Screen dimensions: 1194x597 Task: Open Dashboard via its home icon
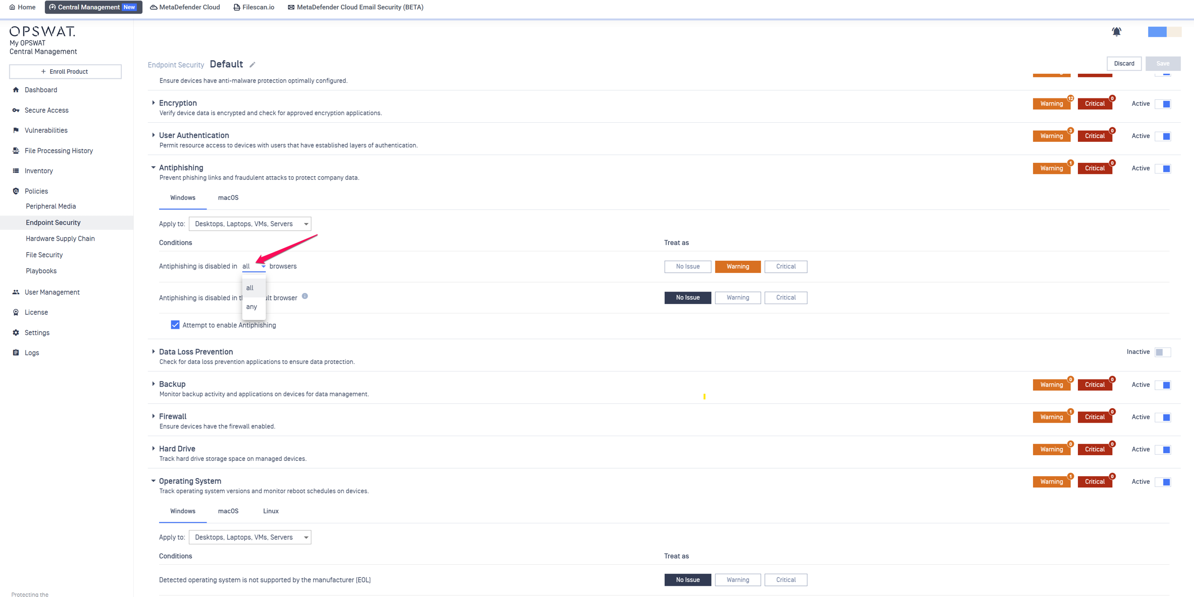tap(16, 90)
